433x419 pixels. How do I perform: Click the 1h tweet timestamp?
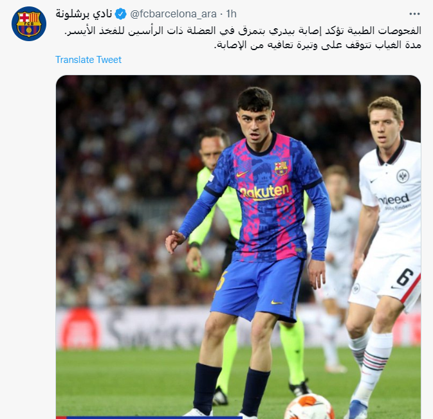[x=231, y=13]
